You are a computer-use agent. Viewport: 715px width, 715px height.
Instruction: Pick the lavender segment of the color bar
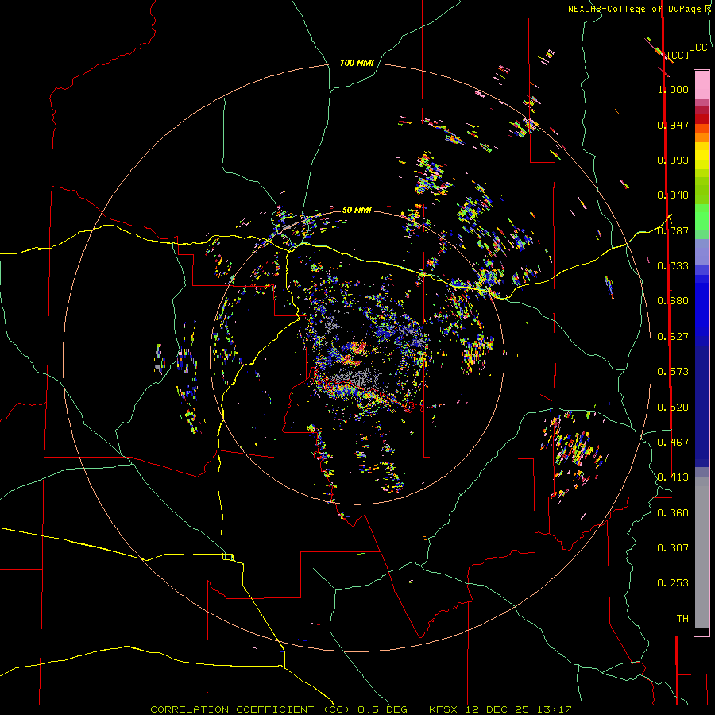tap(701, 253)
